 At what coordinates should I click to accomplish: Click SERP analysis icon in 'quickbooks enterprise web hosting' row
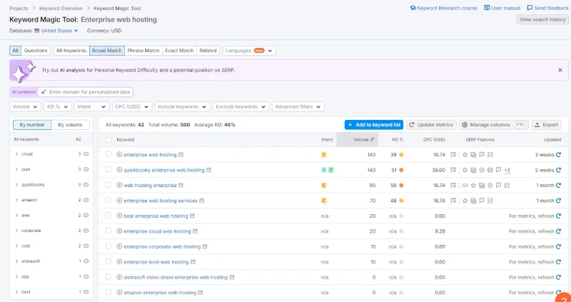[453, 170]
